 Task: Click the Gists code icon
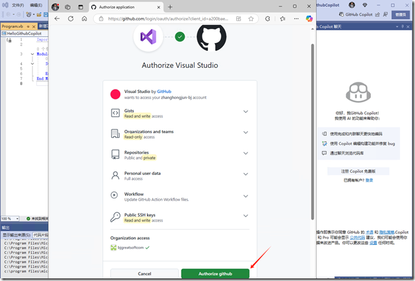click(115, 113)
